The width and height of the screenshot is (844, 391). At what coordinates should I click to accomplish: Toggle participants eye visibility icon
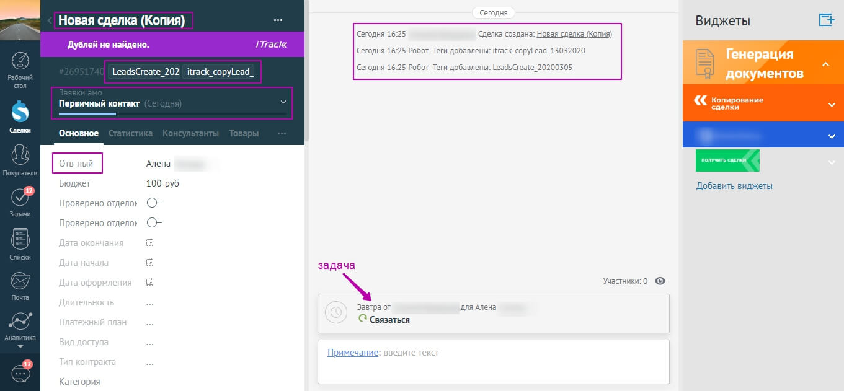pyautogui.click(x=660, y=281)
